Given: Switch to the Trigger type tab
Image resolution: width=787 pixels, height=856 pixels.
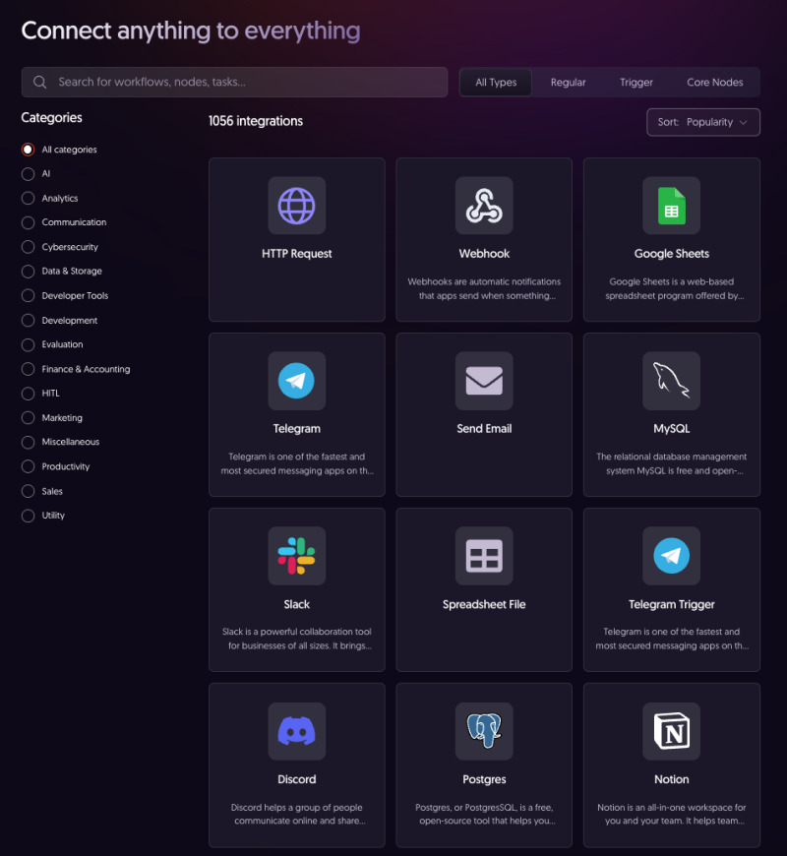Looking at the screenshot, I should [636, 83].
